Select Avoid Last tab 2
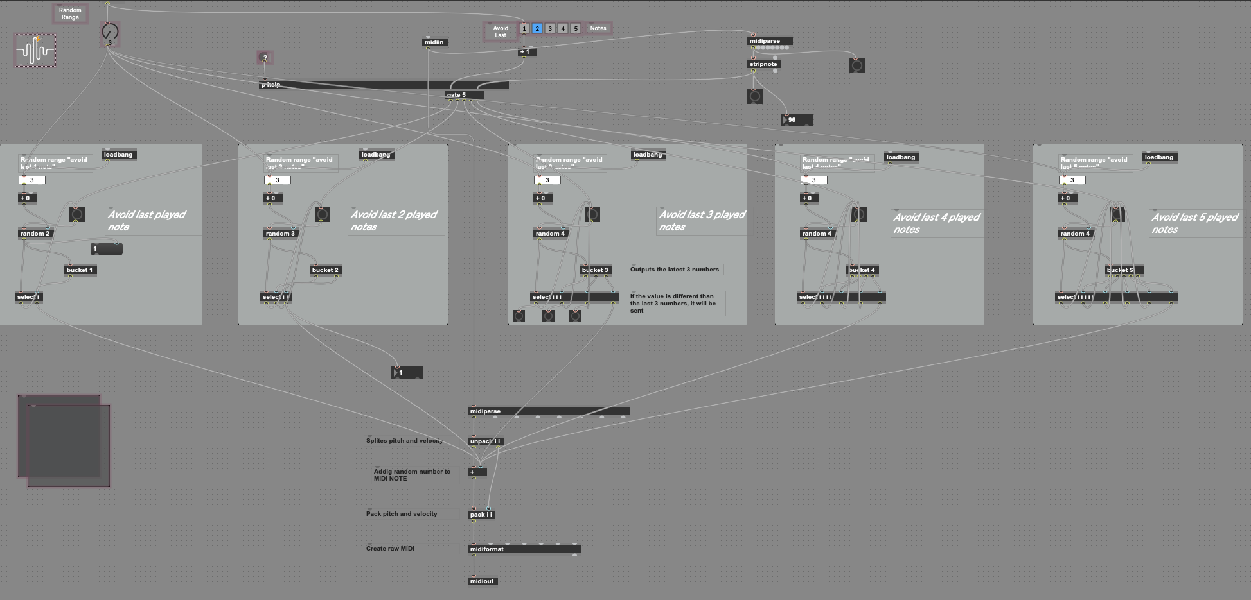Screen dimensions: 1251x600 pyautogui.click(x=537, y=28)
